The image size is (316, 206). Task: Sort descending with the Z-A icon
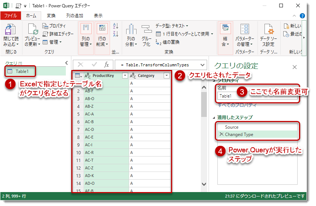coord(116,34)
